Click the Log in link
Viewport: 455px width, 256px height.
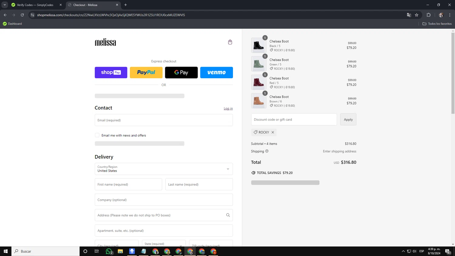(x=228, y=108)
